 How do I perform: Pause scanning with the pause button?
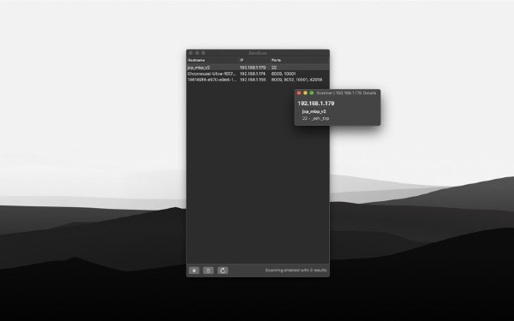click(194, 270)
